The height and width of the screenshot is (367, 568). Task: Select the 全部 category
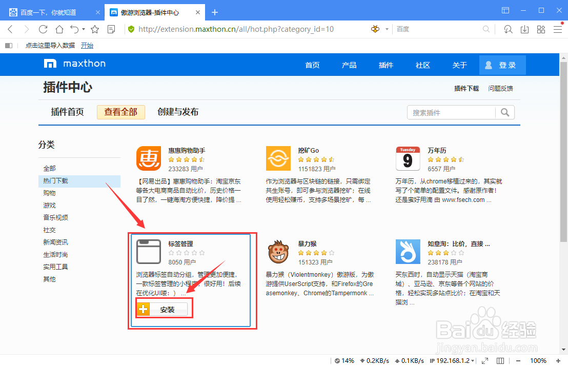50,169
